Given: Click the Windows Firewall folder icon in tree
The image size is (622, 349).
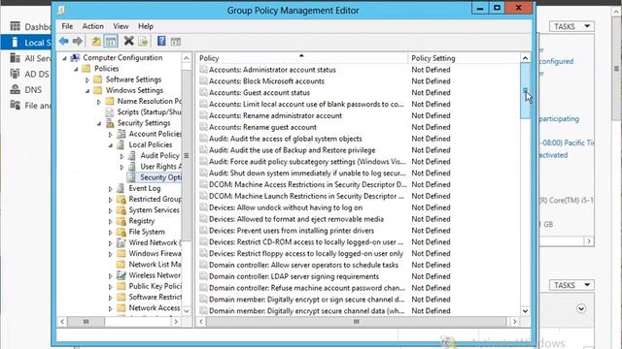Looking at the screenshot, I should [x=121, y=253].
